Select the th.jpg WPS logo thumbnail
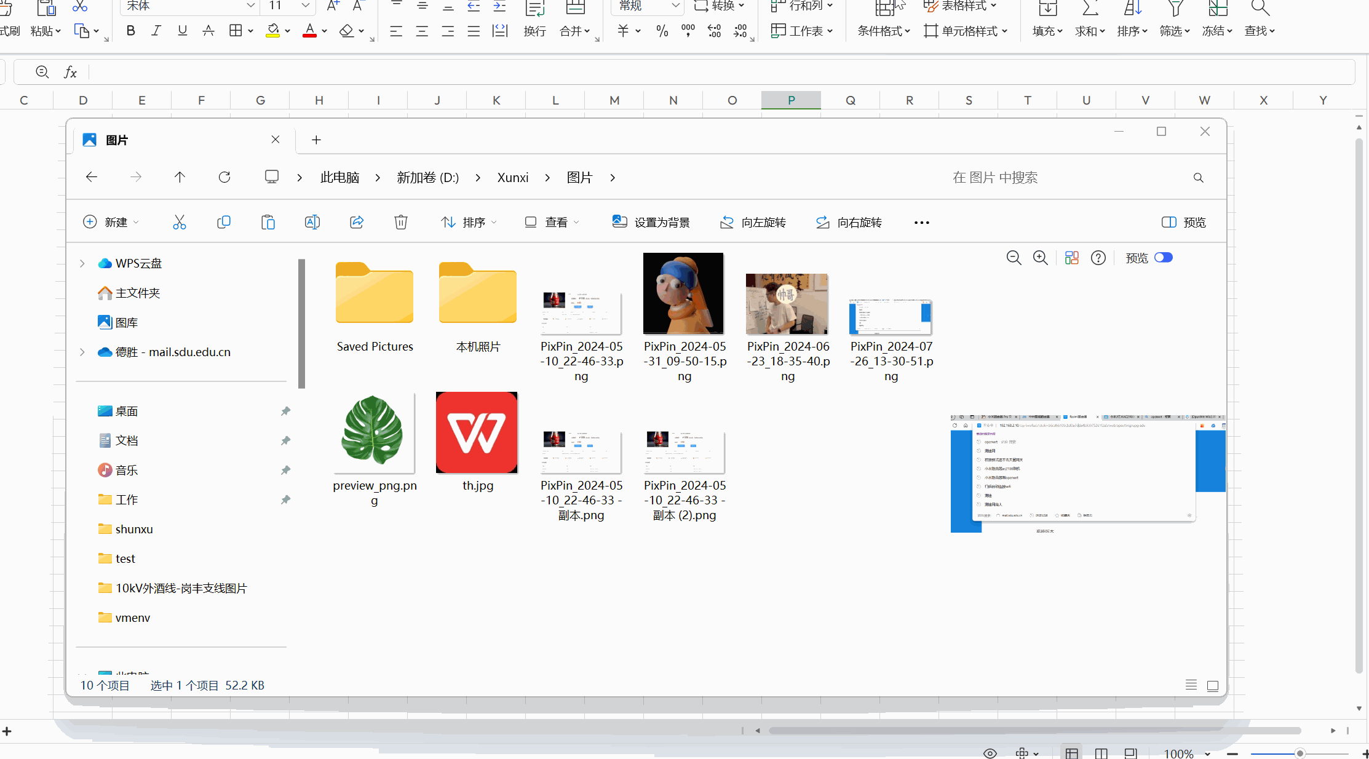The height and width of the screenshot is (759, 1369). coord(477,432)
